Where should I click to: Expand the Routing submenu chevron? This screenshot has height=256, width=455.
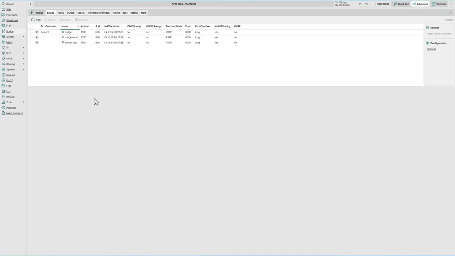[23, 64]
